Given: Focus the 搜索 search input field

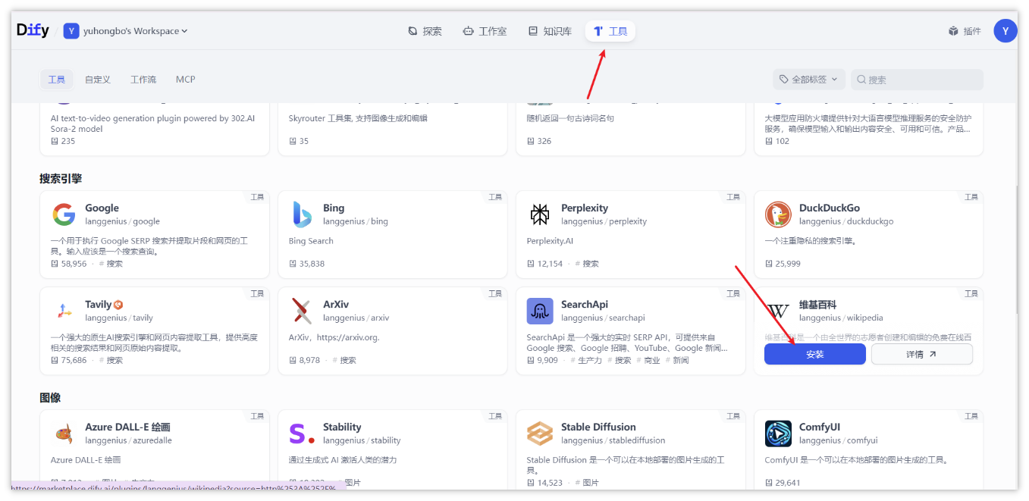Looking at the screenshot, I should tap(917, 80).
